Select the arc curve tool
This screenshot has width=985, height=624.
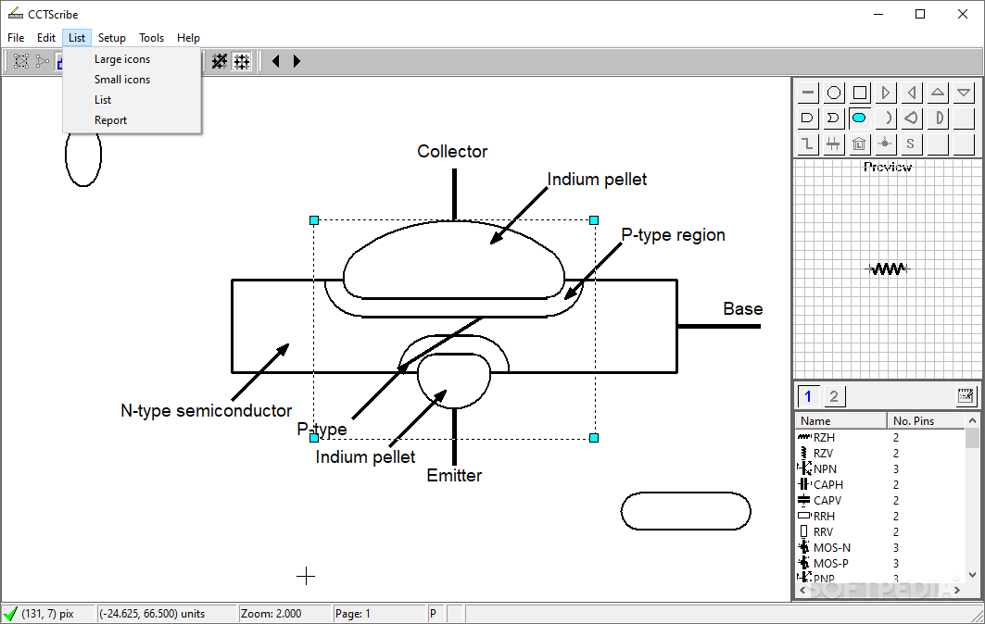click(x=885, y=118)
